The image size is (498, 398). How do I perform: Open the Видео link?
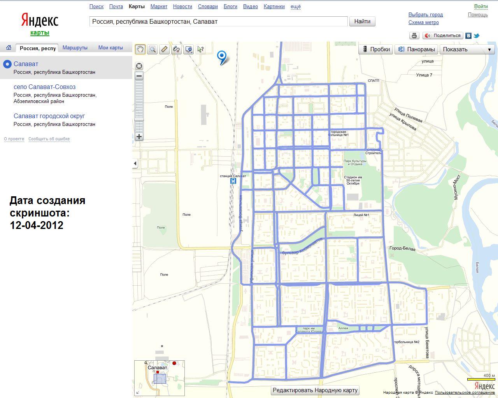point(251,7)
